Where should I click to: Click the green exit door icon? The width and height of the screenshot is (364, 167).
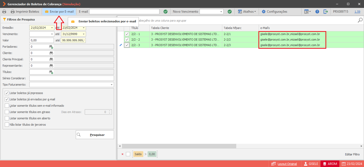325,12
